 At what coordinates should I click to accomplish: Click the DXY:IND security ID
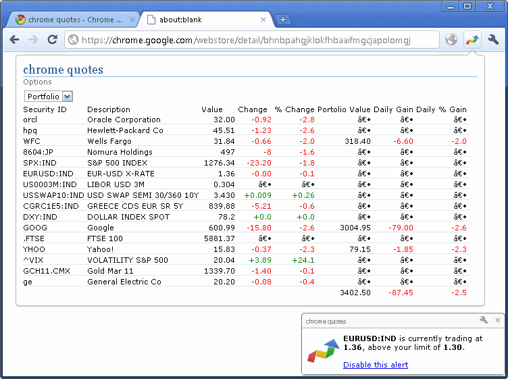tap(40, 217)
